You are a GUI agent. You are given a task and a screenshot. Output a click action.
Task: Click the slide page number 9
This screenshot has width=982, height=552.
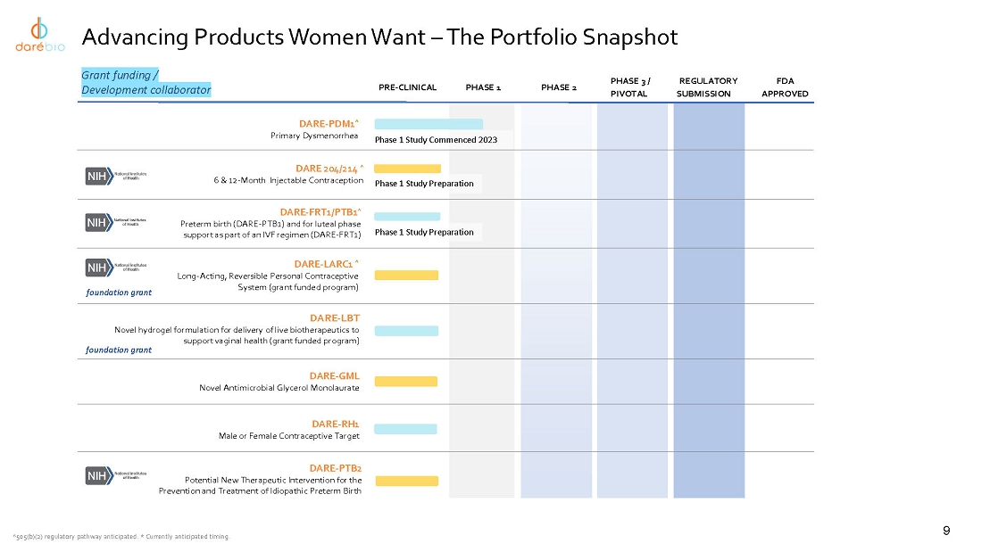tap(946, 531)
